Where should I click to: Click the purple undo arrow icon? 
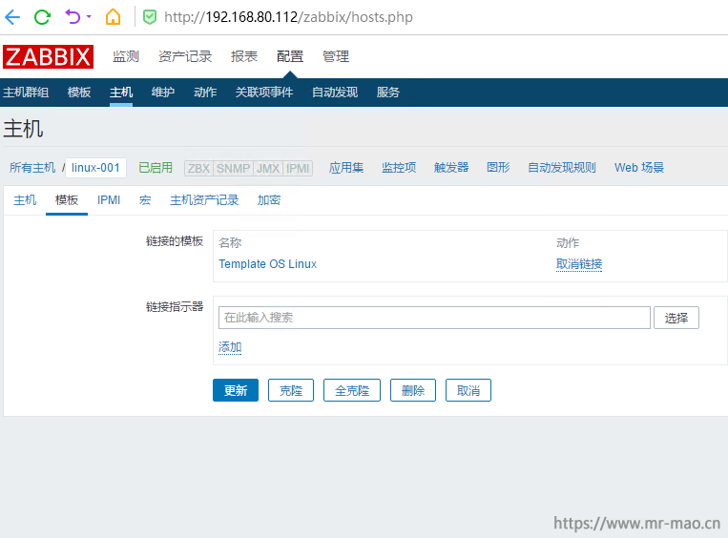73,17
